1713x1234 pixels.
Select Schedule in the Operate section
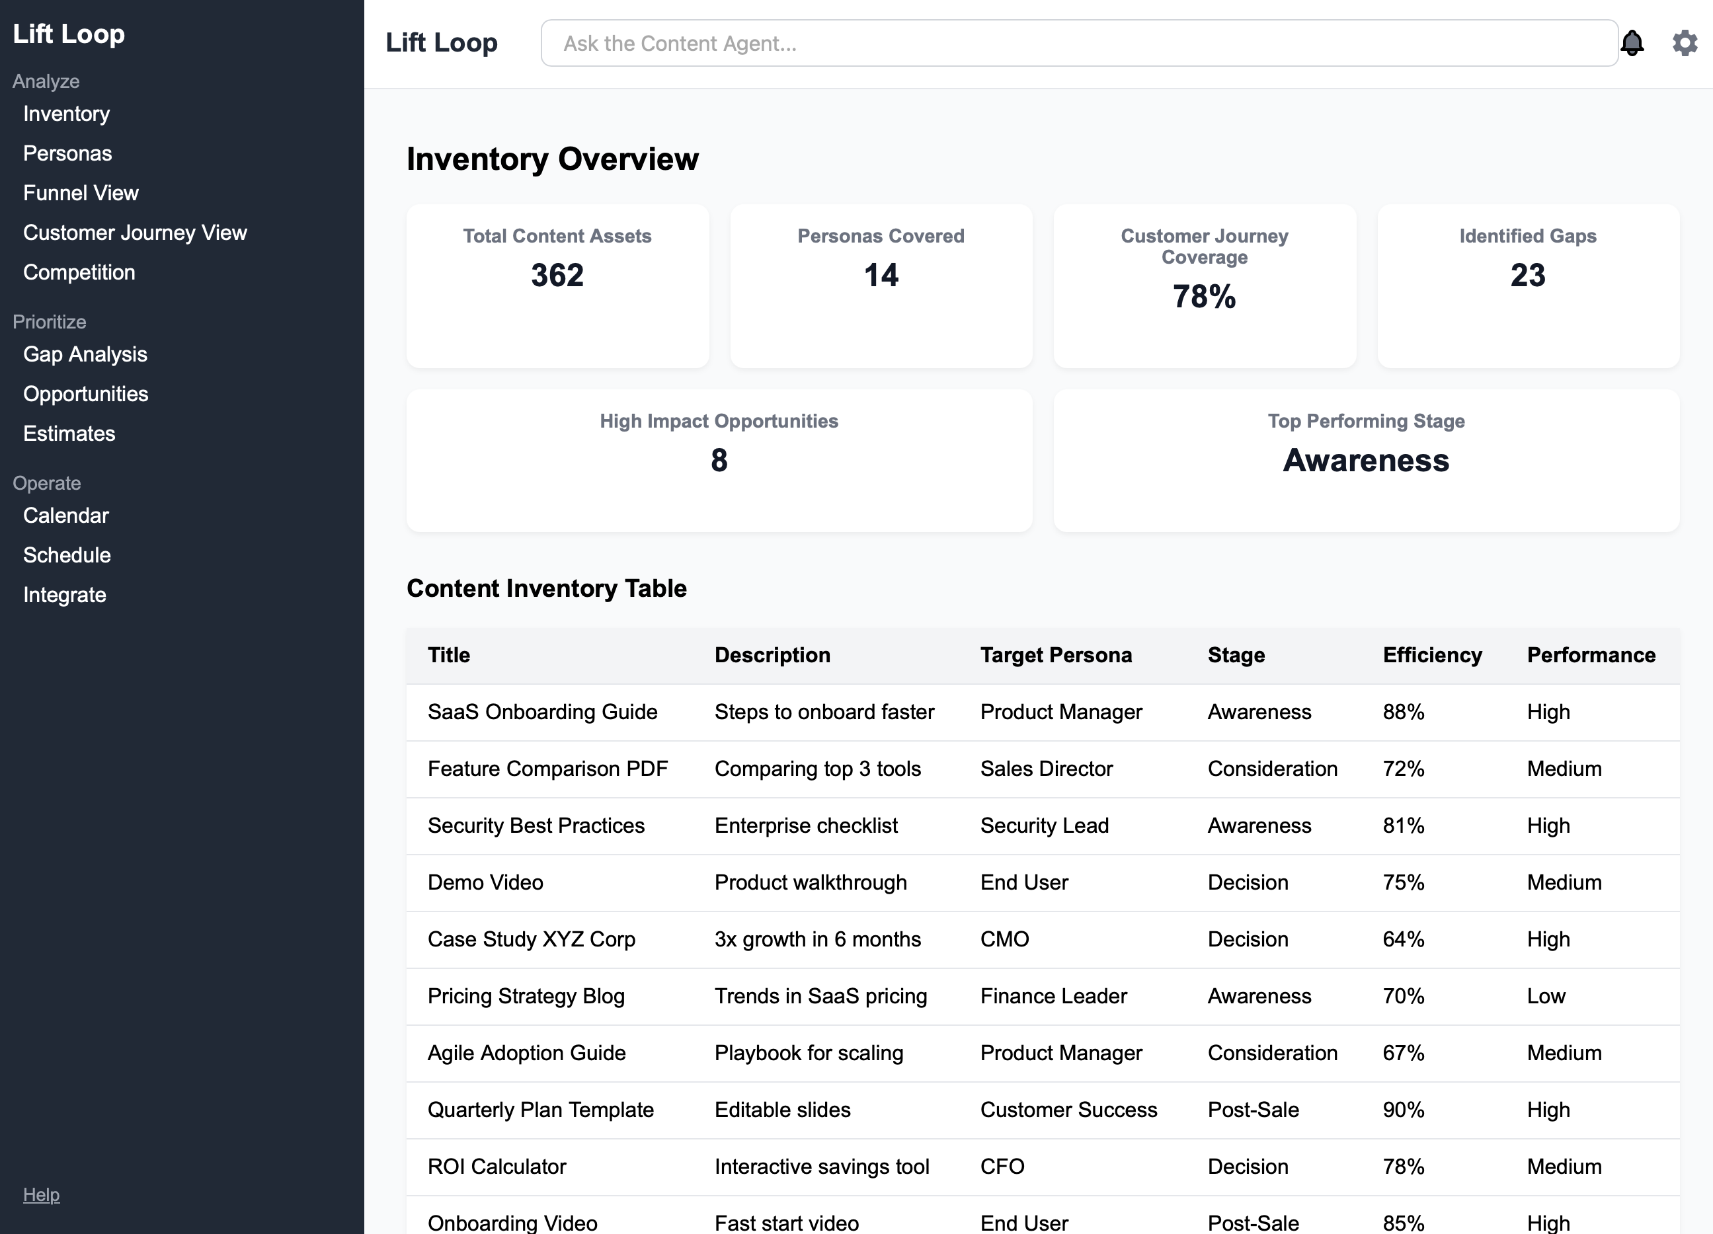pos(67,555)
